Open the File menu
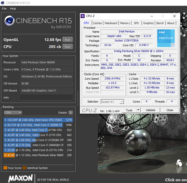This screenshot has height=183, width=187. 4,9
